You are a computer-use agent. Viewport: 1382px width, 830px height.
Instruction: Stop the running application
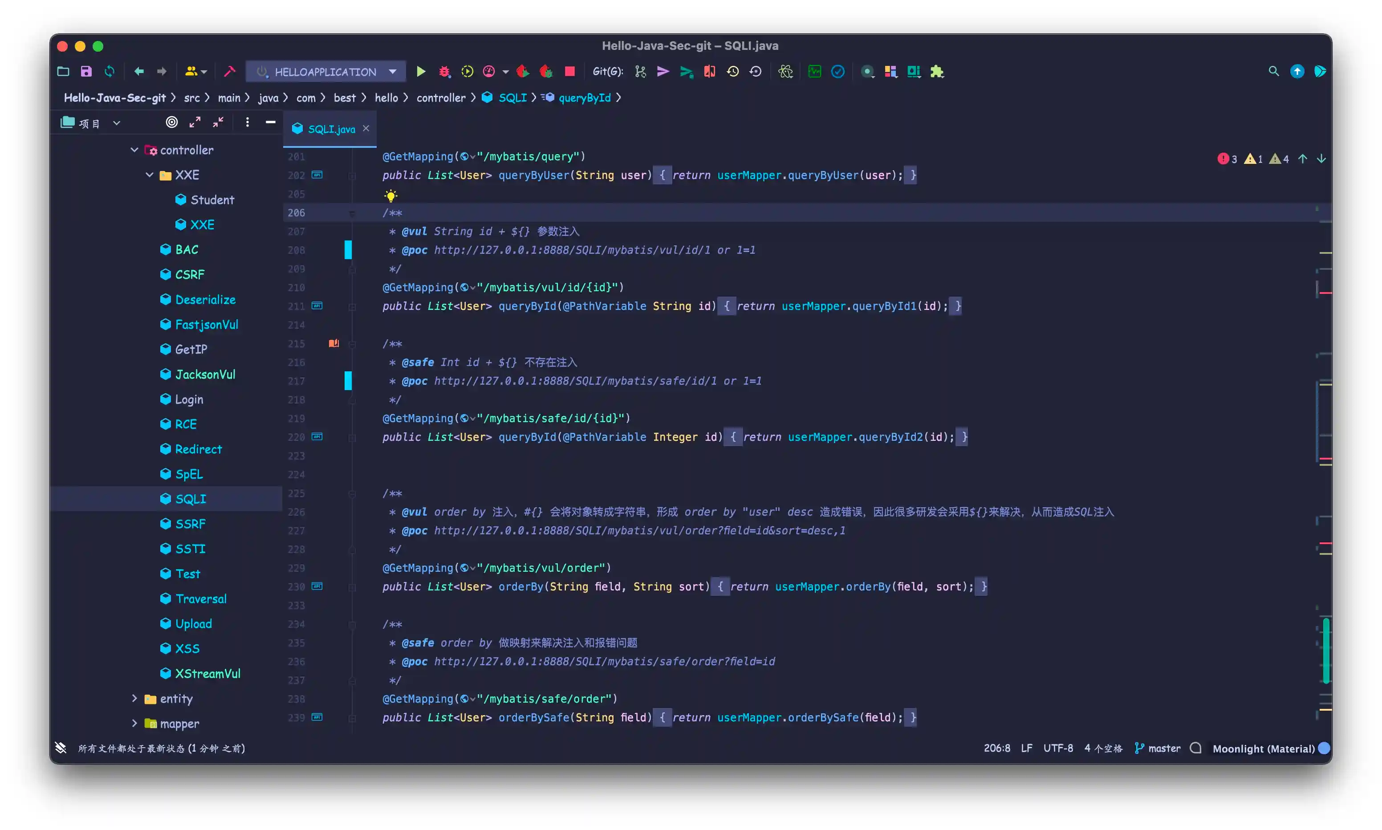point(570,71)
